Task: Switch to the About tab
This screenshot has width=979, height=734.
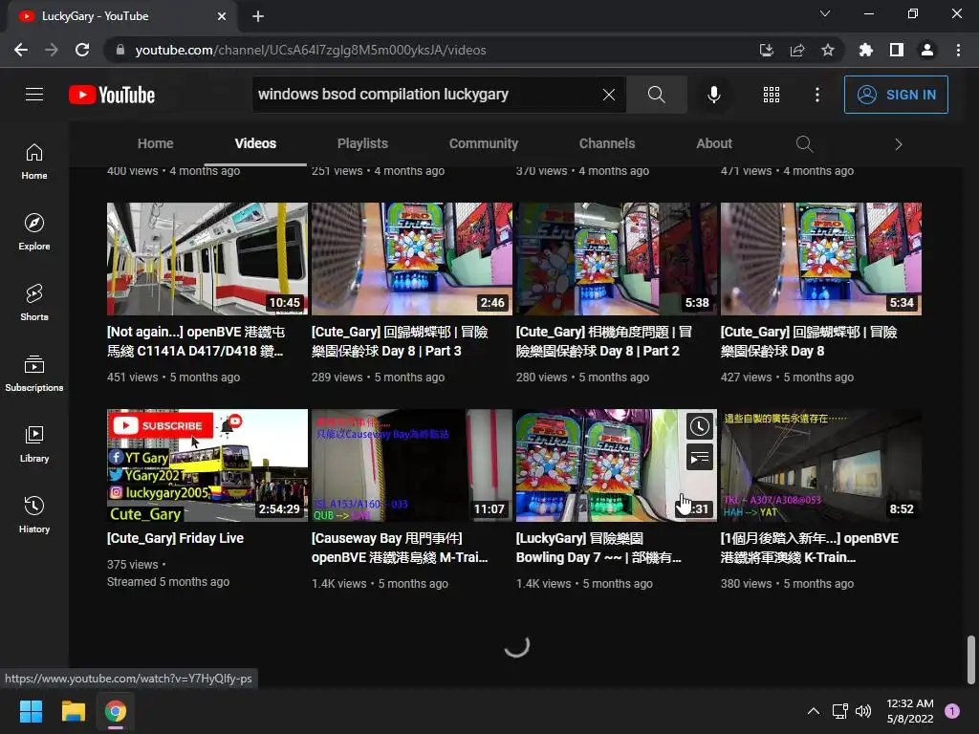Action: (x=714, y=143)
